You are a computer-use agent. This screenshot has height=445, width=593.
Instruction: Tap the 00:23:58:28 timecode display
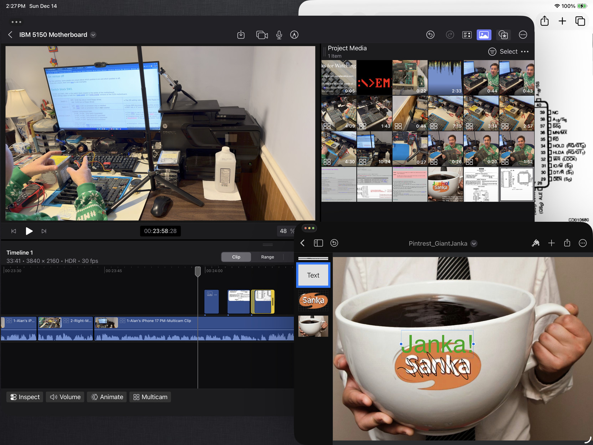pos(160,231)
